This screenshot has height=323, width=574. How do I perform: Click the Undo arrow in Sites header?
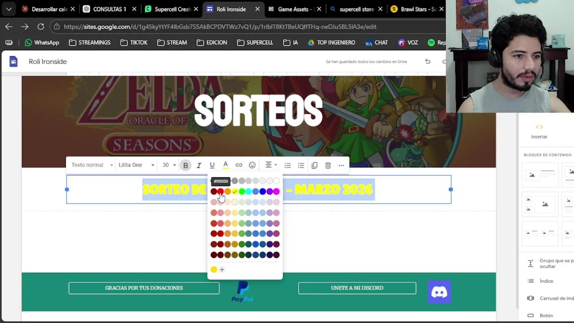coord(428,61)
